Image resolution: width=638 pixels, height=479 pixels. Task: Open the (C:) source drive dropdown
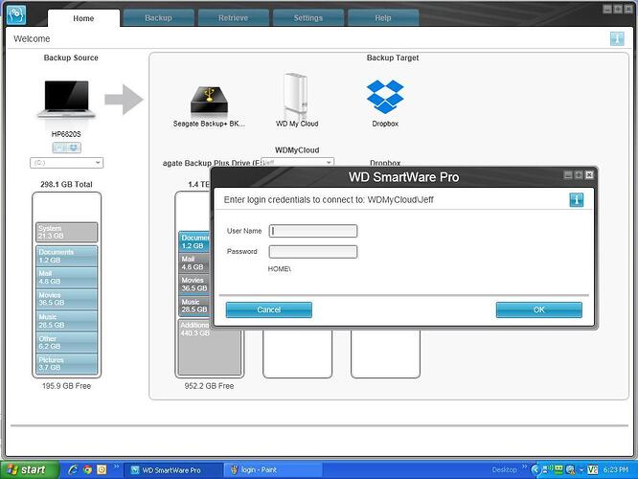[66, 163]
